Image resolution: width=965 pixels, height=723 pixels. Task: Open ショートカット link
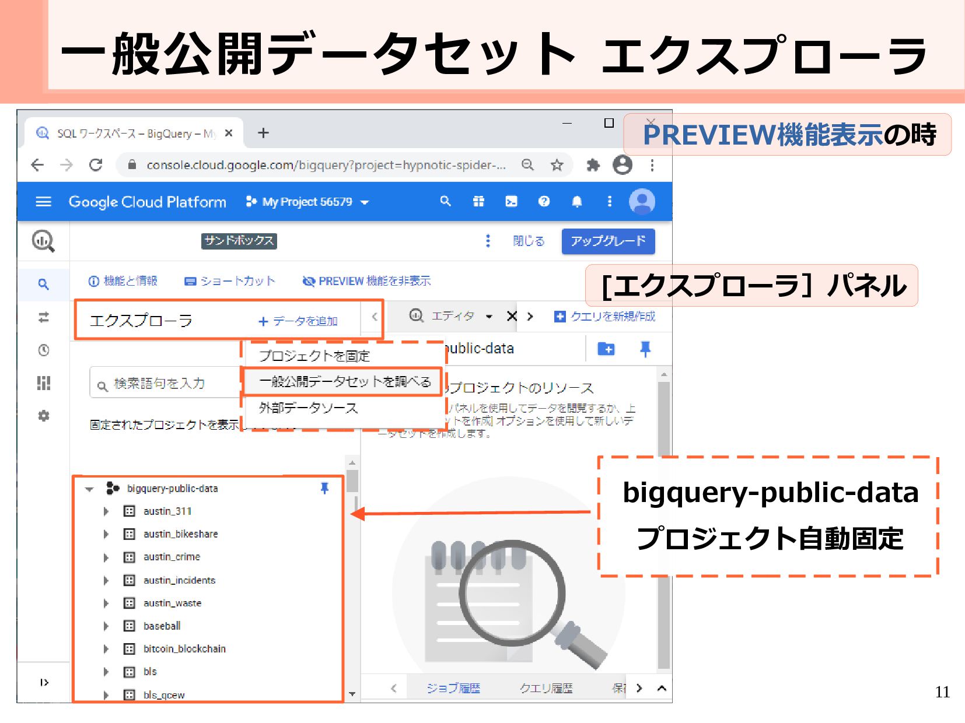229,281
